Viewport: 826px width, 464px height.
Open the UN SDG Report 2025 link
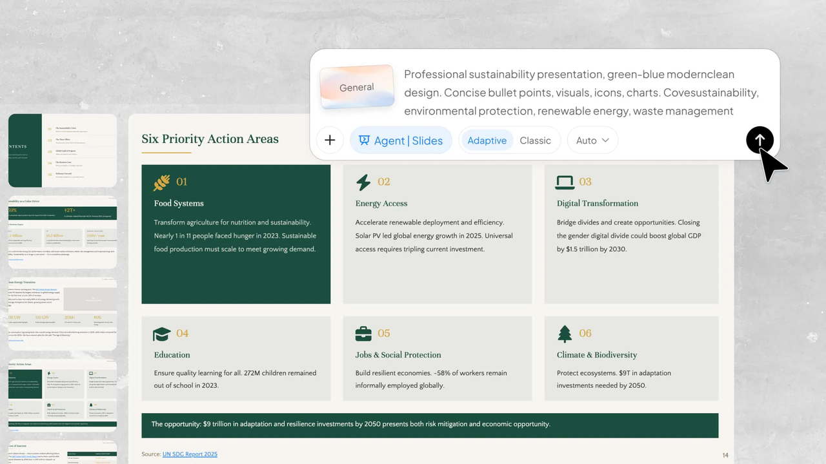pos(190,454)
